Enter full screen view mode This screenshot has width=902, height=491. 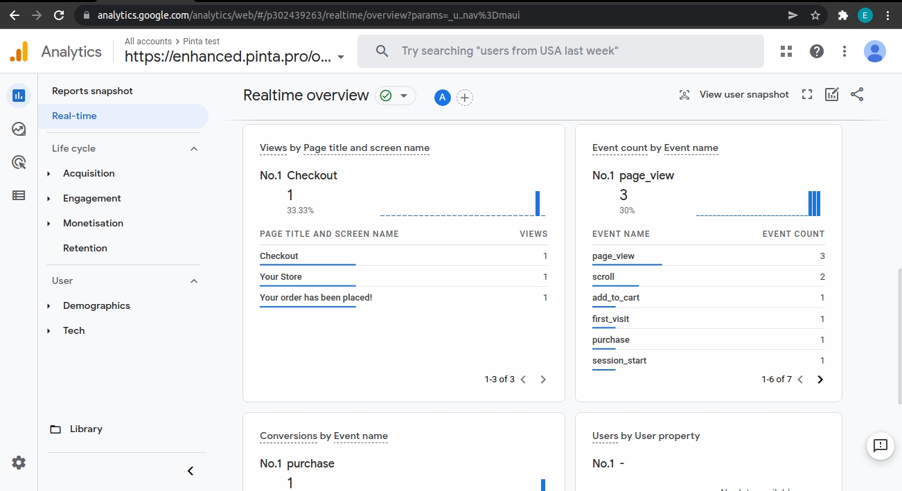point(806,95)
